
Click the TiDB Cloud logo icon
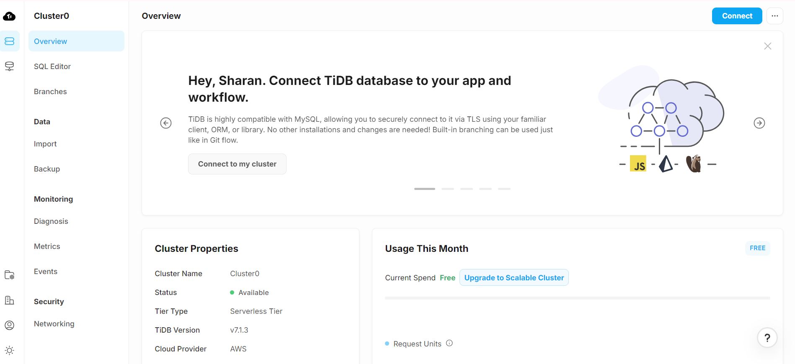pos(9,16)
